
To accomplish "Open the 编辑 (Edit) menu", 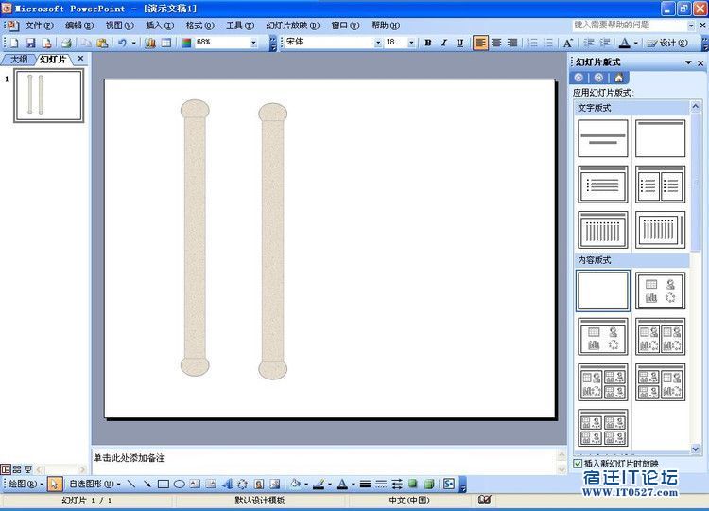I will pyautogui.click(x=79, y=26).
